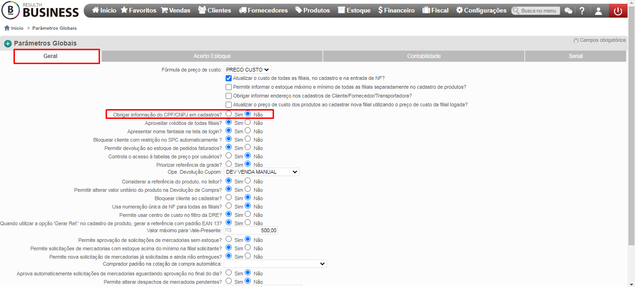635x287 pixels.
Task: Click the Resulth Business logo
Action: point(40,10)
